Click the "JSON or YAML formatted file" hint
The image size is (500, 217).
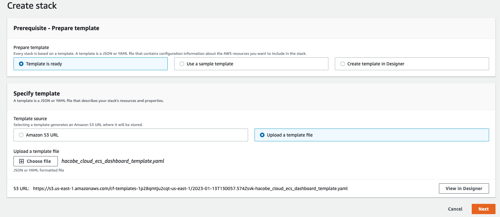click(39, 170)
